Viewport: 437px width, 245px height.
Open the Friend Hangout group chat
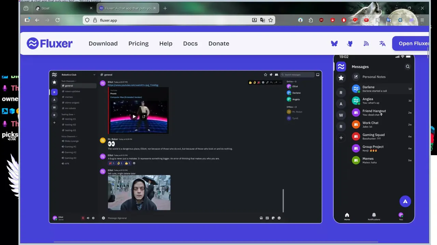[x=382, y=113]
